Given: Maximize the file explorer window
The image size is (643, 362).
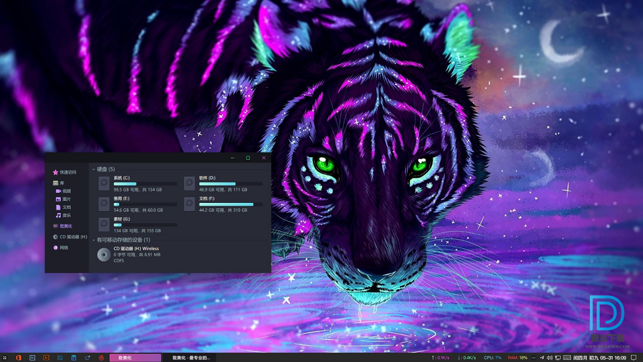Looking at the screenshot, I should click(x=248, y=158).
